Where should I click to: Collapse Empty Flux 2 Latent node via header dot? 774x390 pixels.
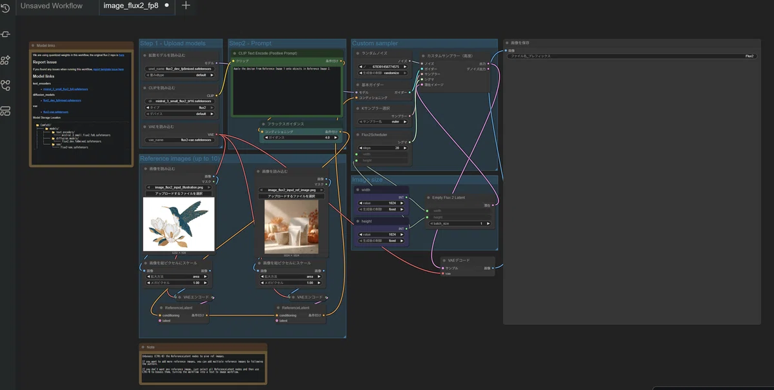[428, 198]
